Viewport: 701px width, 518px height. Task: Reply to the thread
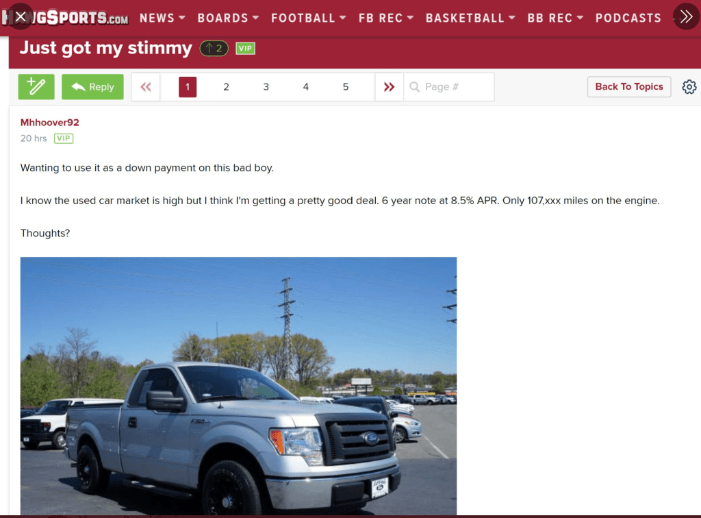tap(92, 87)
